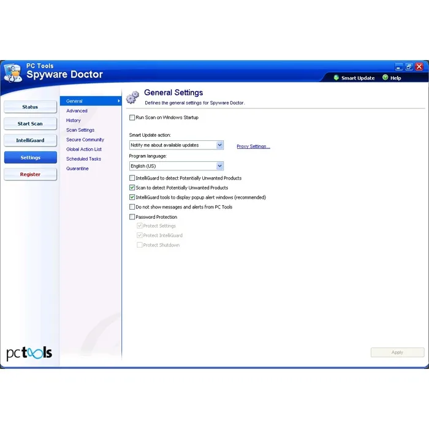The image size is (429, 429).
Task: Click the pctools logo at bottom left
Action: [29, 353]
